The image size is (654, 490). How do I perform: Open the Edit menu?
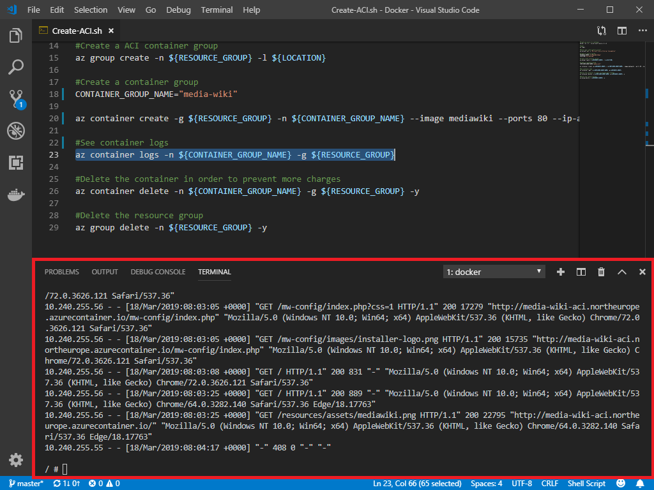coord(57,10)
